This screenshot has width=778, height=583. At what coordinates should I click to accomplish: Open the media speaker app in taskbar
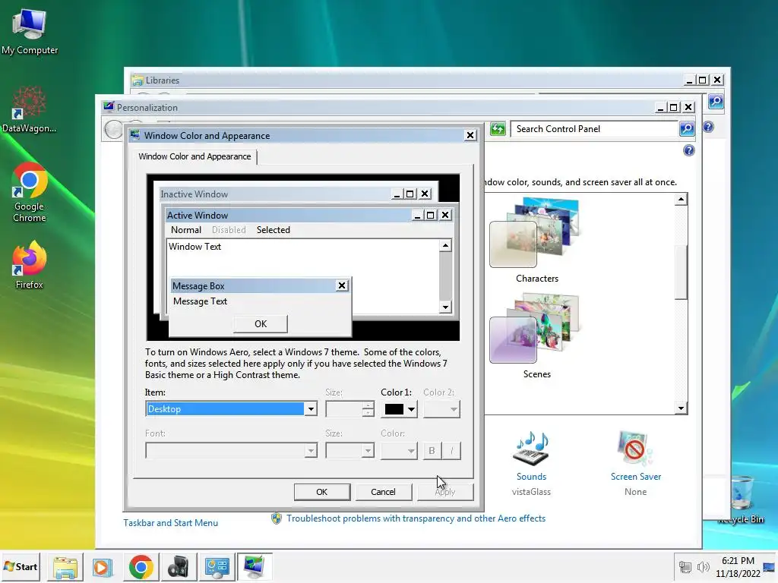click(x=178, y=567)
